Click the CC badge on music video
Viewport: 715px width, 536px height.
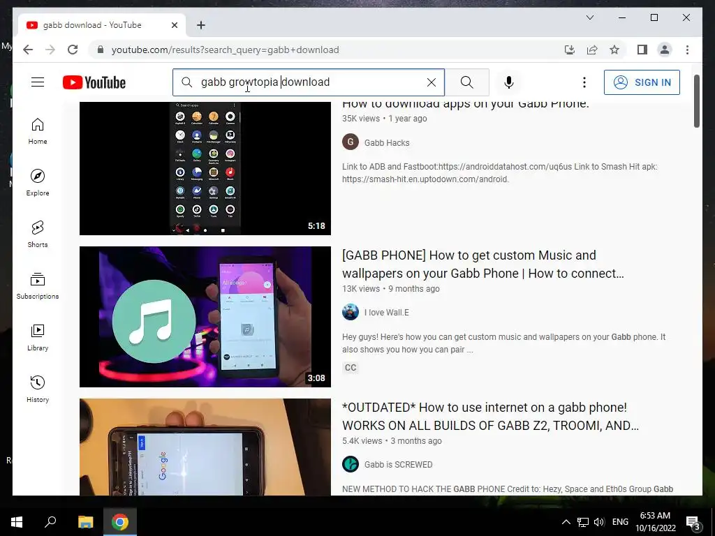(x=351, y=367)
